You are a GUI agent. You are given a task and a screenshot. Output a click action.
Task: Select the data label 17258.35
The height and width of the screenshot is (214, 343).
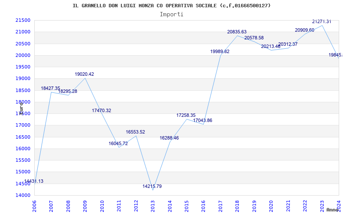coord(186,115)
